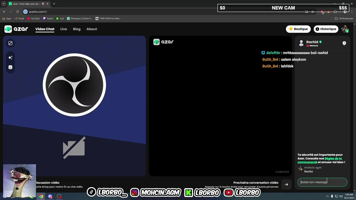Open the Photopea bookmark
Screen dimensions: 356x200
pyautogui.click(x=80, y=19)
